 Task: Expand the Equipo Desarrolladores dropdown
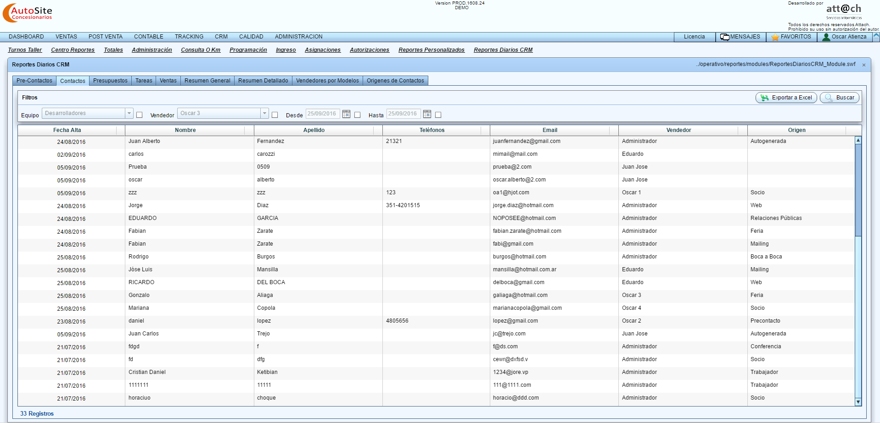pyautogui.click(x=129, y=113)
